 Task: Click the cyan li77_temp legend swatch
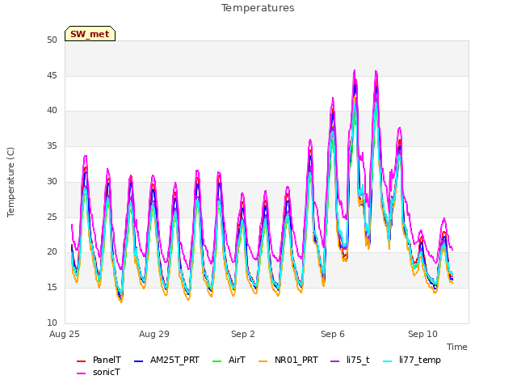pos(388,361)
